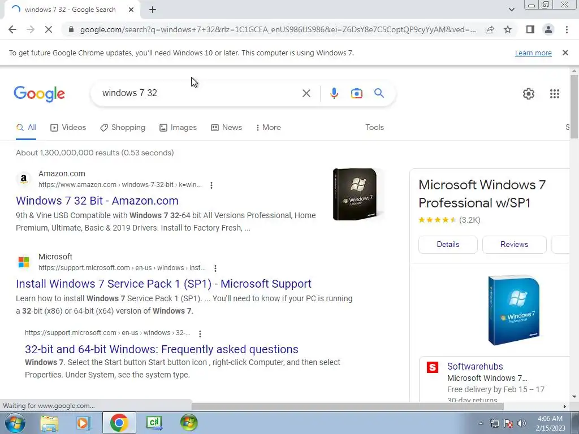
Task: Open the C# application on the taskbar
Action: coord(154,423)
